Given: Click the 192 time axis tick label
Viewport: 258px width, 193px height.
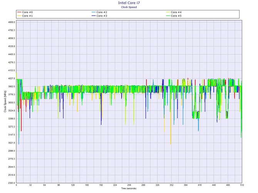Looking at the screenshot, I should 101,185.
